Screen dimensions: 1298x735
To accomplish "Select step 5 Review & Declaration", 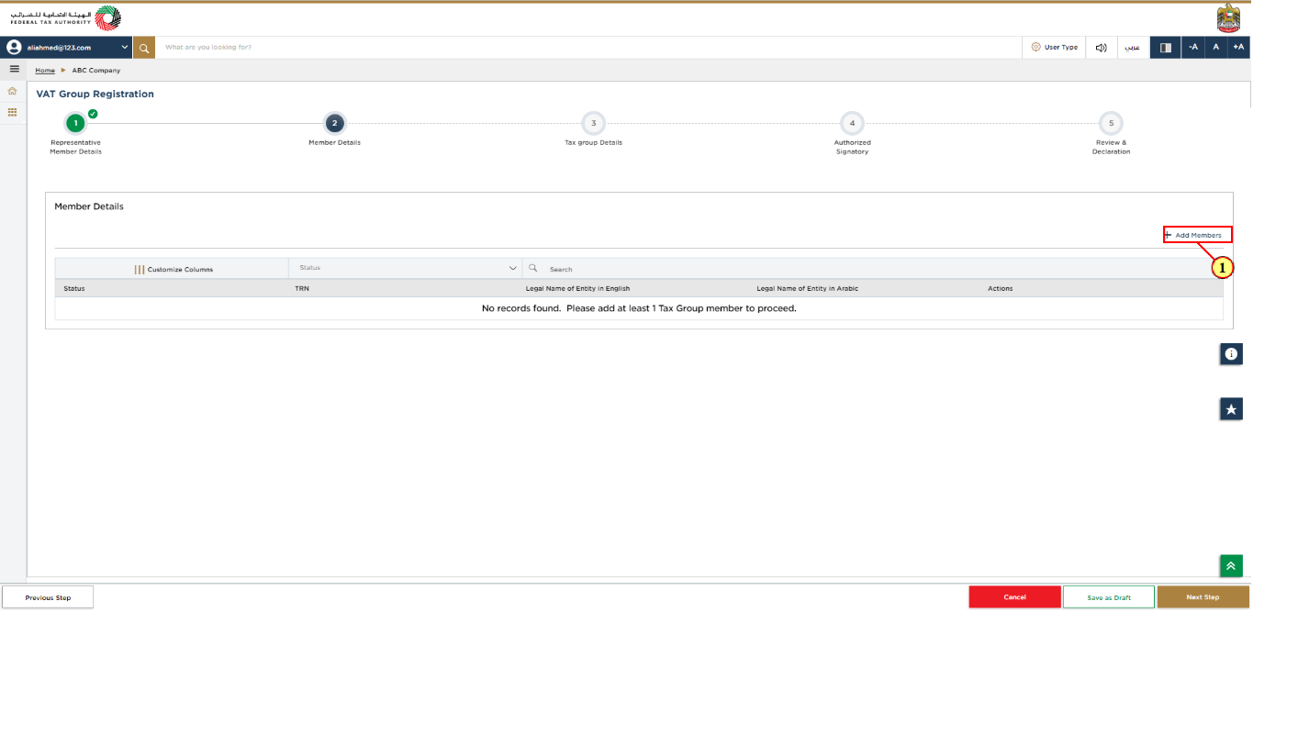I will (x=1111, y=123).
